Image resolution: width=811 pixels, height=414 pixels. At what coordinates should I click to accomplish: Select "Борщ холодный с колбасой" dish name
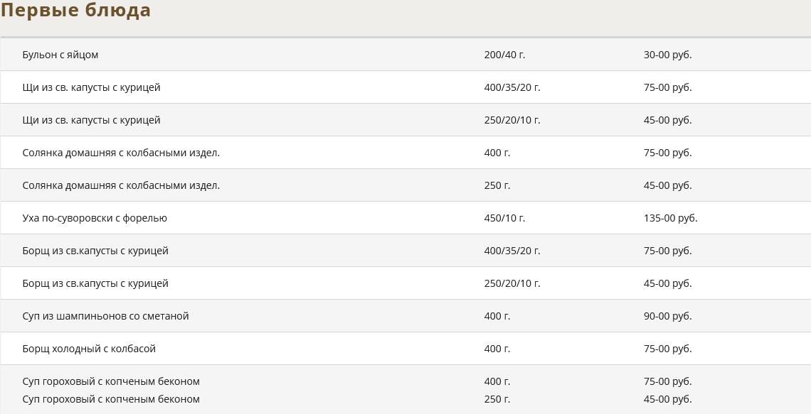click(x=89, y=349)
